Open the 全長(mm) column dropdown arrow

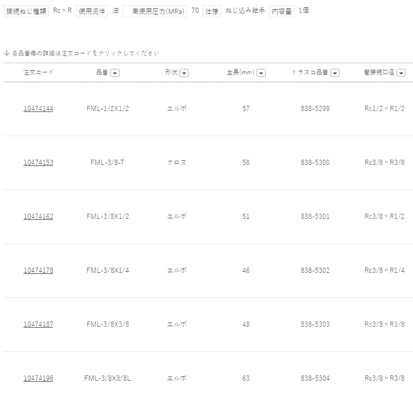click(261, 73)
